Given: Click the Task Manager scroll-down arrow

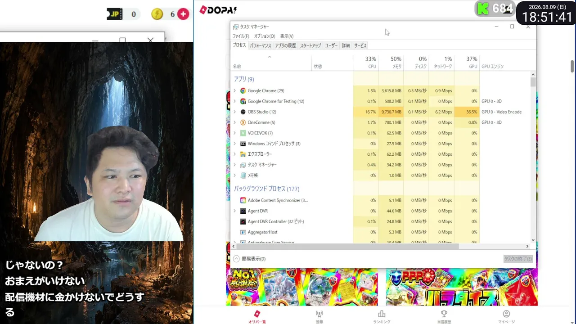Looking at the screenshot, I should [533, 240].
